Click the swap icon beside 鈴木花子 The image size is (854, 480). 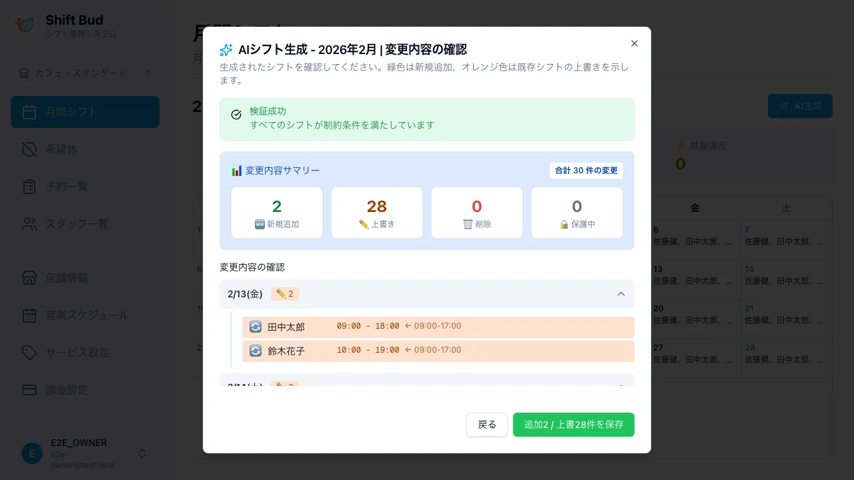tap(256, 350)
